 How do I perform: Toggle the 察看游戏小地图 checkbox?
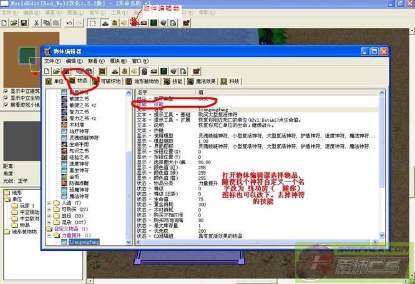6,105
